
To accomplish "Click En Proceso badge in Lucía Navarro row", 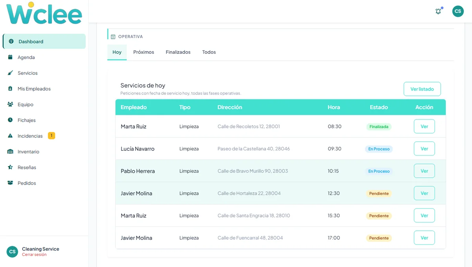I will [379, 149].
